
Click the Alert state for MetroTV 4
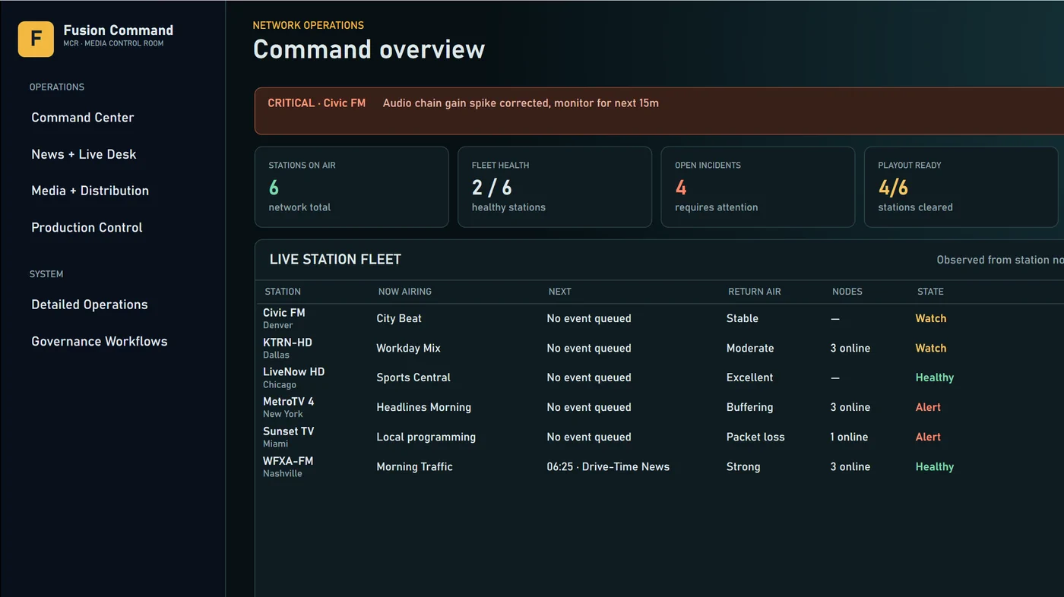928,407
